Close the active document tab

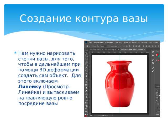[145, 50]
